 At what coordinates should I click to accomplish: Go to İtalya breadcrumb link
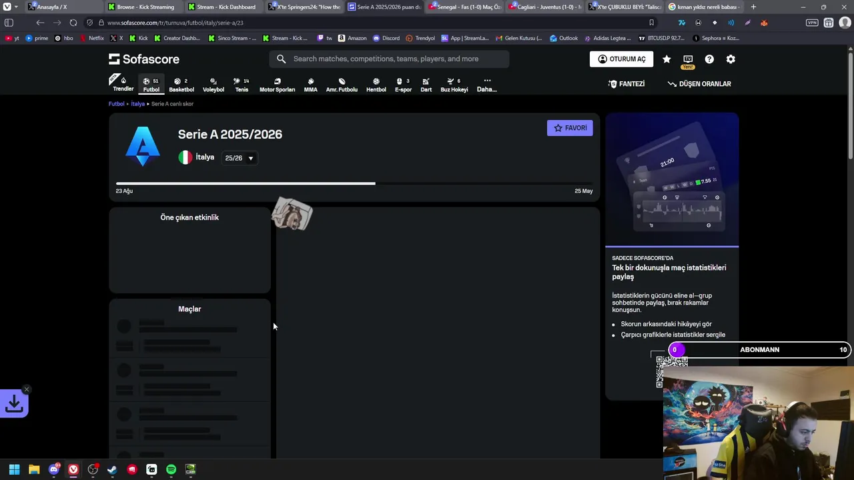(137, 104)
